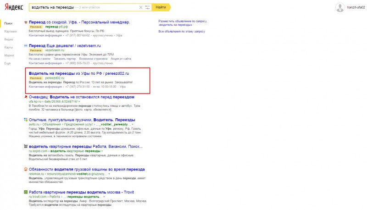This screenshot has height=210, width=367.
Task: Open tranzit-ufa02 account name
Action: click(x=356, y=7)
